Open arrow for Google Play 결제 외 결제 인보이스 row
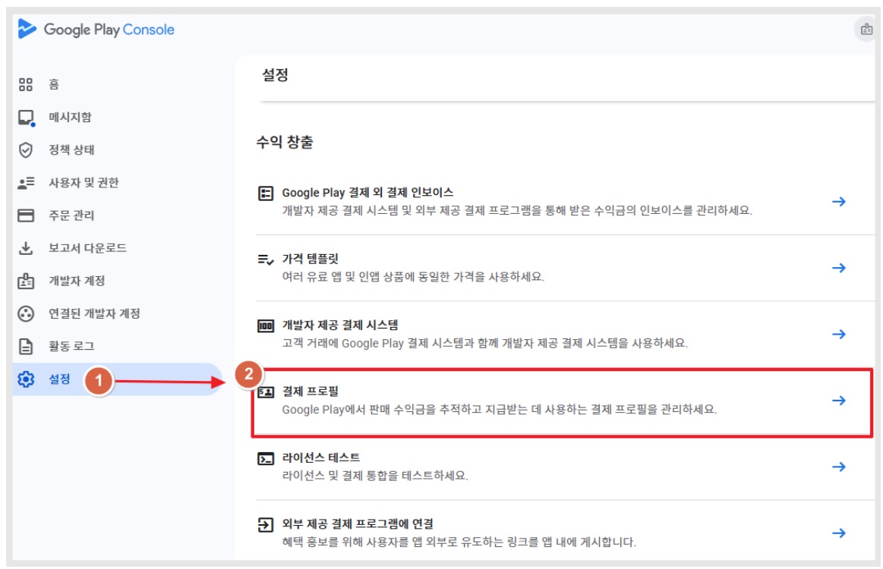Screen dimensions: 883x569 point(838,202)
